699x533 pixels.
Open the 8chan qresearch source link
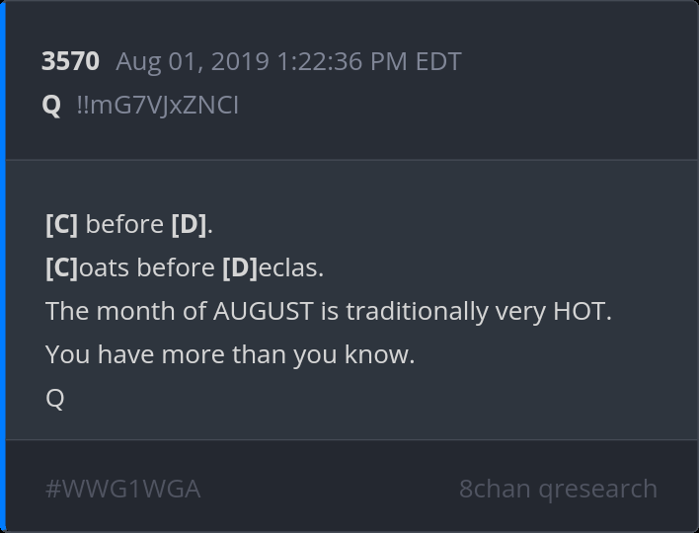pyautogui.click(x=558, y=489)
